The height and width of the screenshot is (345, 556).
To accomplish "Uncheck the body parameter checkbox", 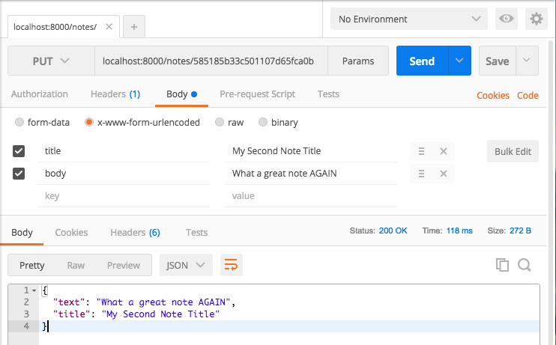I will point(19,174).
